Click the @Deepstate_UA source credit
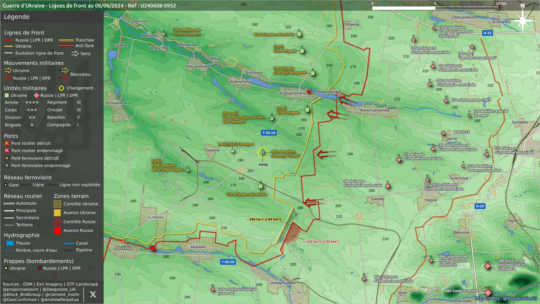This screenshot has width=540, height=304. pos(59,289)
